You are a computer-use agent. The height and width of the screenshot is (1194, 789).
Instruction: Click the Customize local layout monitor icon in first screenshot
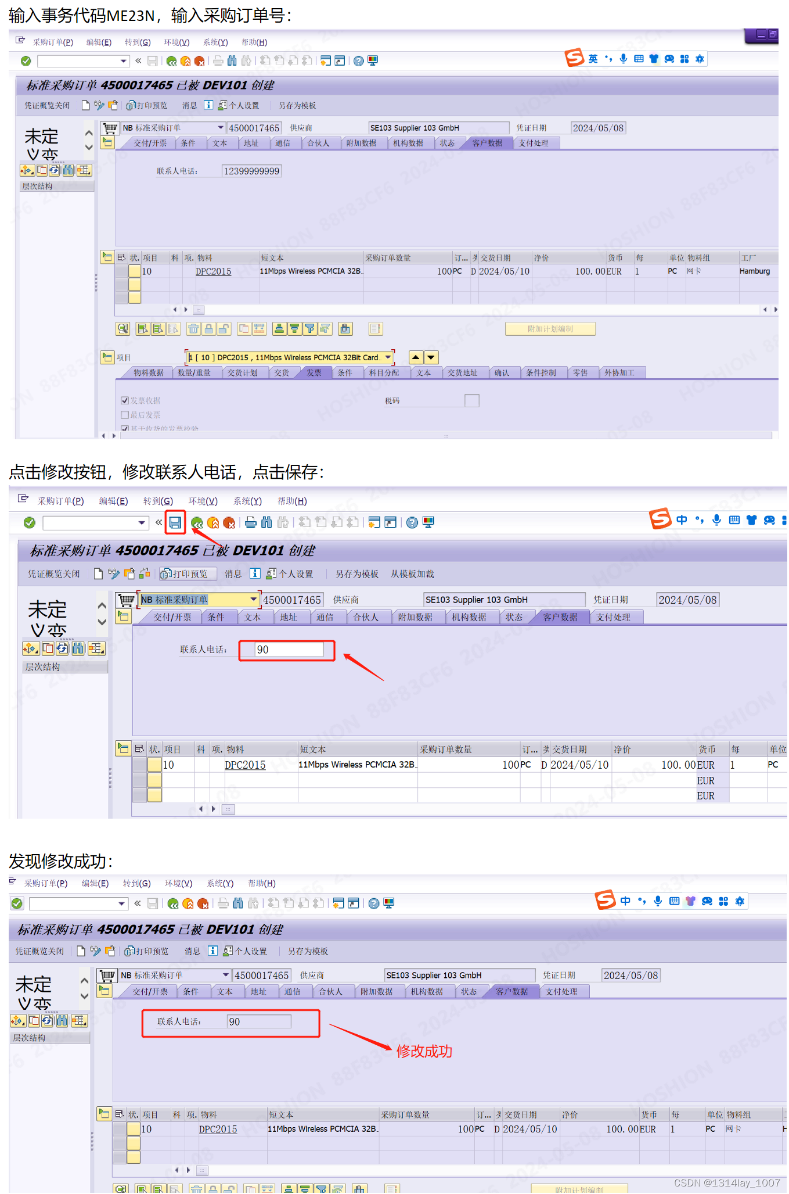pyautogui.click(x=373, y=60)
